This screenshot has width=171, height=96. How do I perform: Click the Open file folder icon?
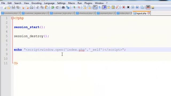pyautogui.click(x=9, y=7)
